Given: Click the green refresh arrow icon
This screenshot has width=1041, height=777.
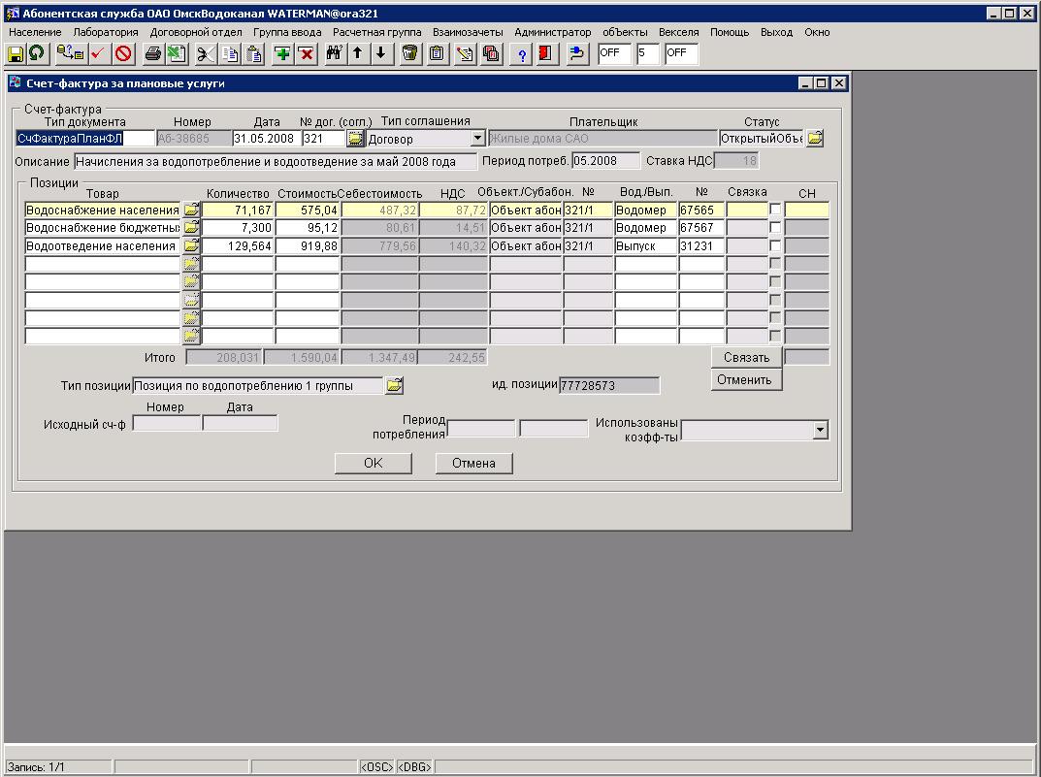Looking at the screenshot, I should [x=36, y=53].
